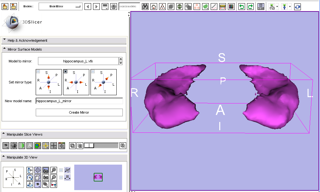Viewport: 320px width, 192px height.
Task: Enable the Spin checkbox in 3D view controls
Action: (x=61, y=170)
